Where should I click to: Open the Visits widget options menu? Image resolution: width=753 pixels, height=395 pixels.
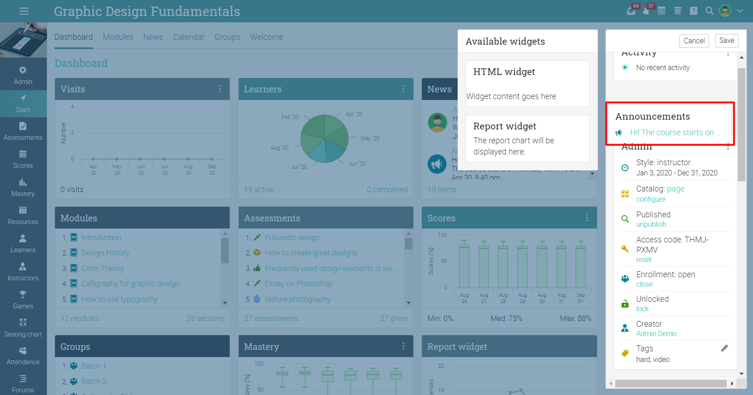220,89
